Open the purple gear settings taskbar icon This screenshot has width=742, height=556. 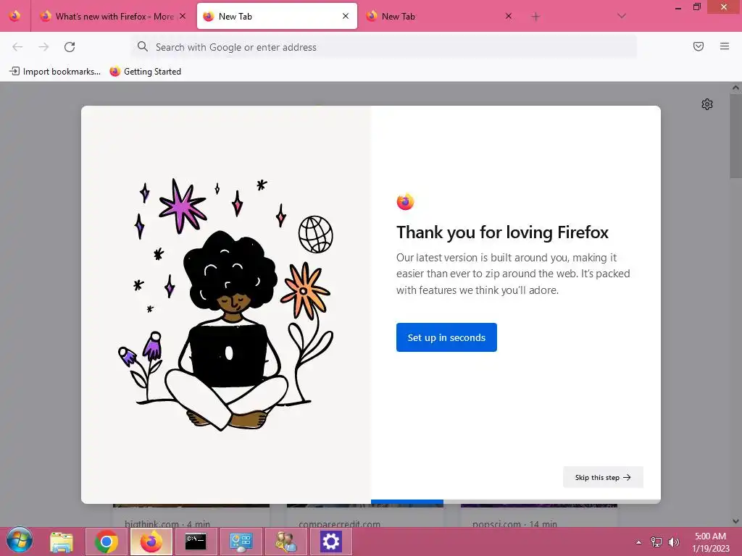330,542
